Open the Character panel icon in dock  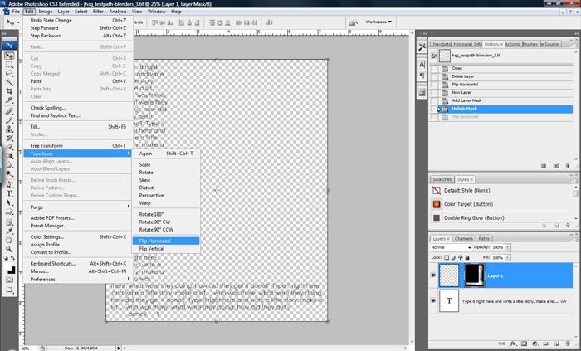point(422,65)
